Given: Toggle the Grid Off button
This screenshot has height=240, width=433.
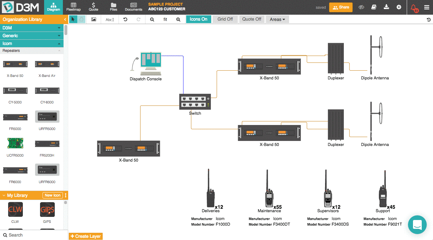Looking at the screenshot, I should point(225,19).
